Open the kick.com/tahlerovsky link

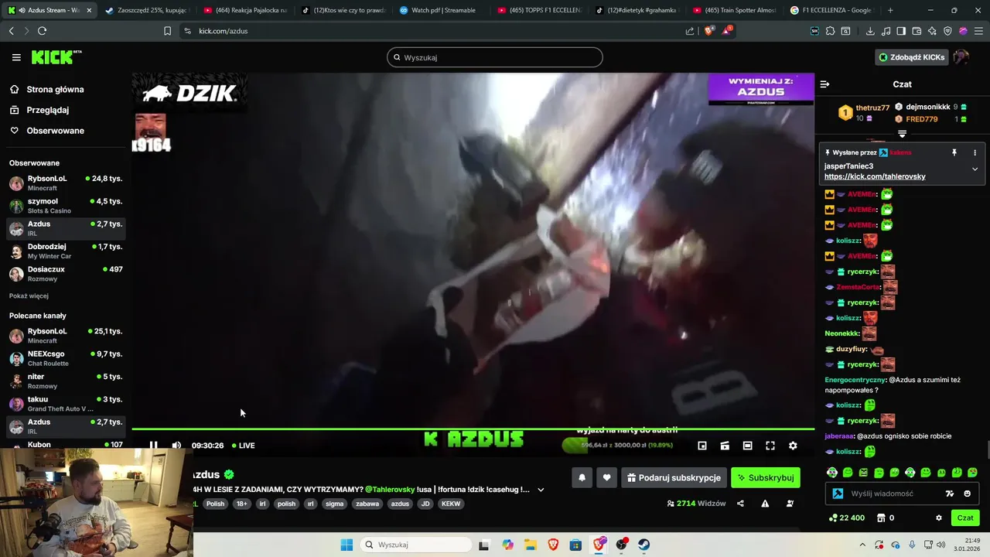coord(875,176)
